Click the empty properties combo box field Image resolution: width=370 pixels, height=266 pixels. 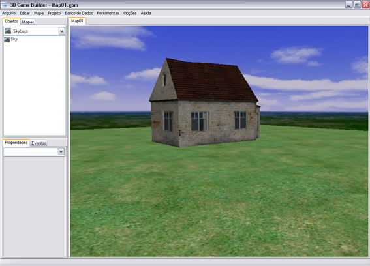[31, 151]
